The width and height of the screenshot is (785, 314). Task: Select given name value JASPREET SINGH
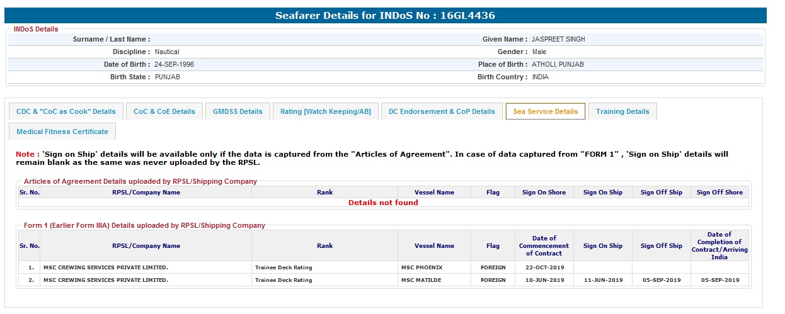coord(558,39)
